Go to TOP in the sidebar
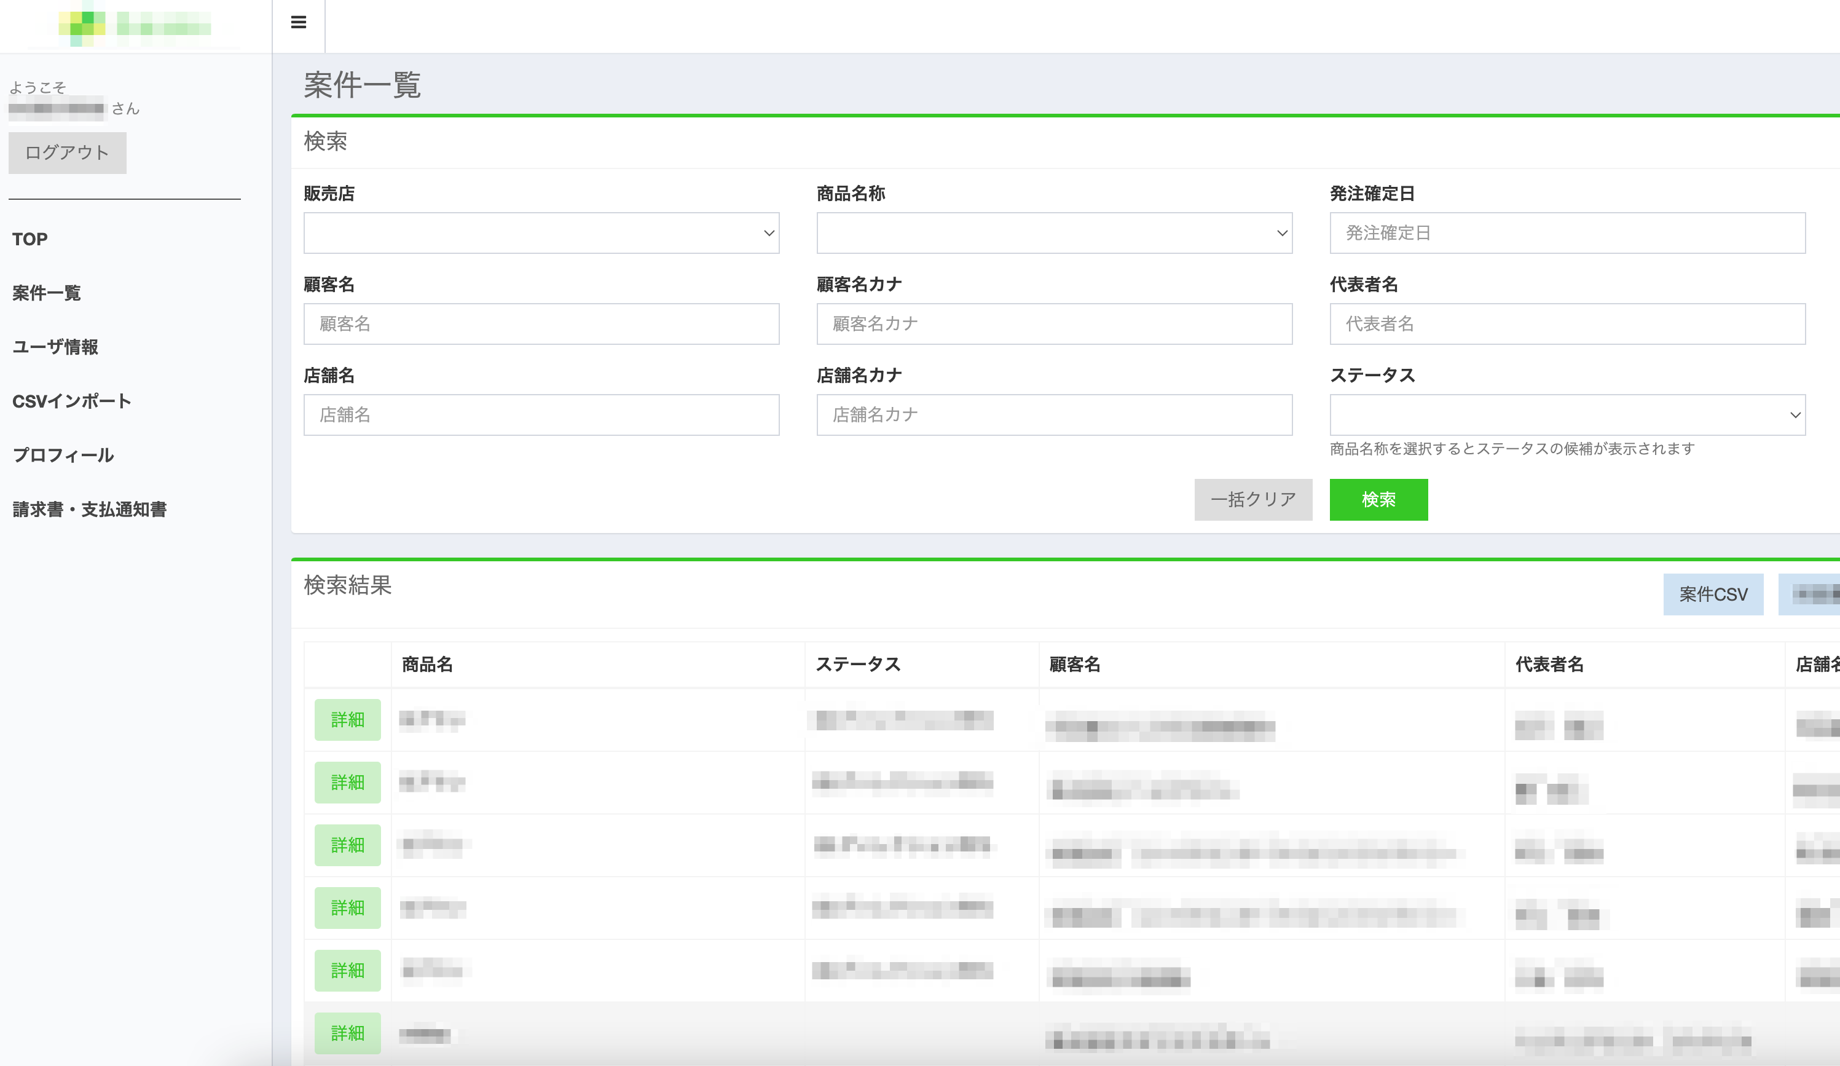The width and height of the screenshot is (1840, 1066). click(30, 239)
